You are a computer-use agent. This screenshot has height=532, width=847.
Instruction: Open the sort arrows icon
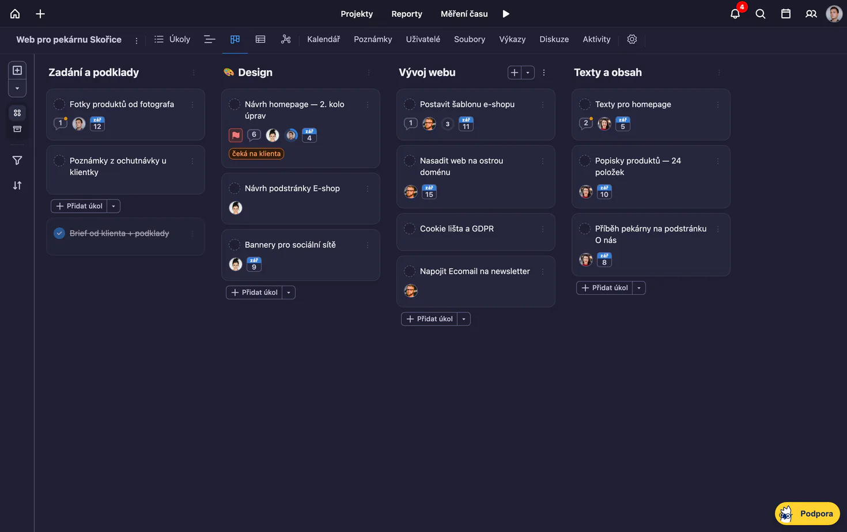[17, 185]
